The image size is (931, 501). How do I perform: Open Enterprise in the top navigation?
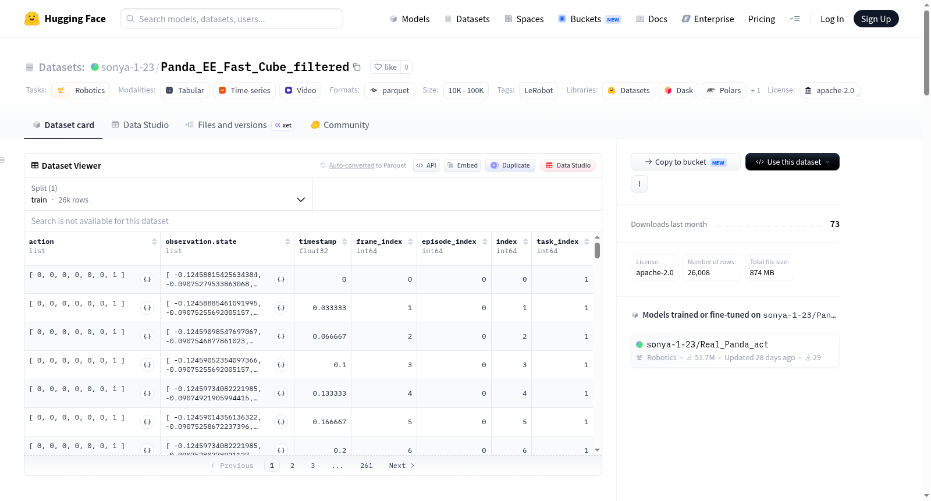coord(708,19)
